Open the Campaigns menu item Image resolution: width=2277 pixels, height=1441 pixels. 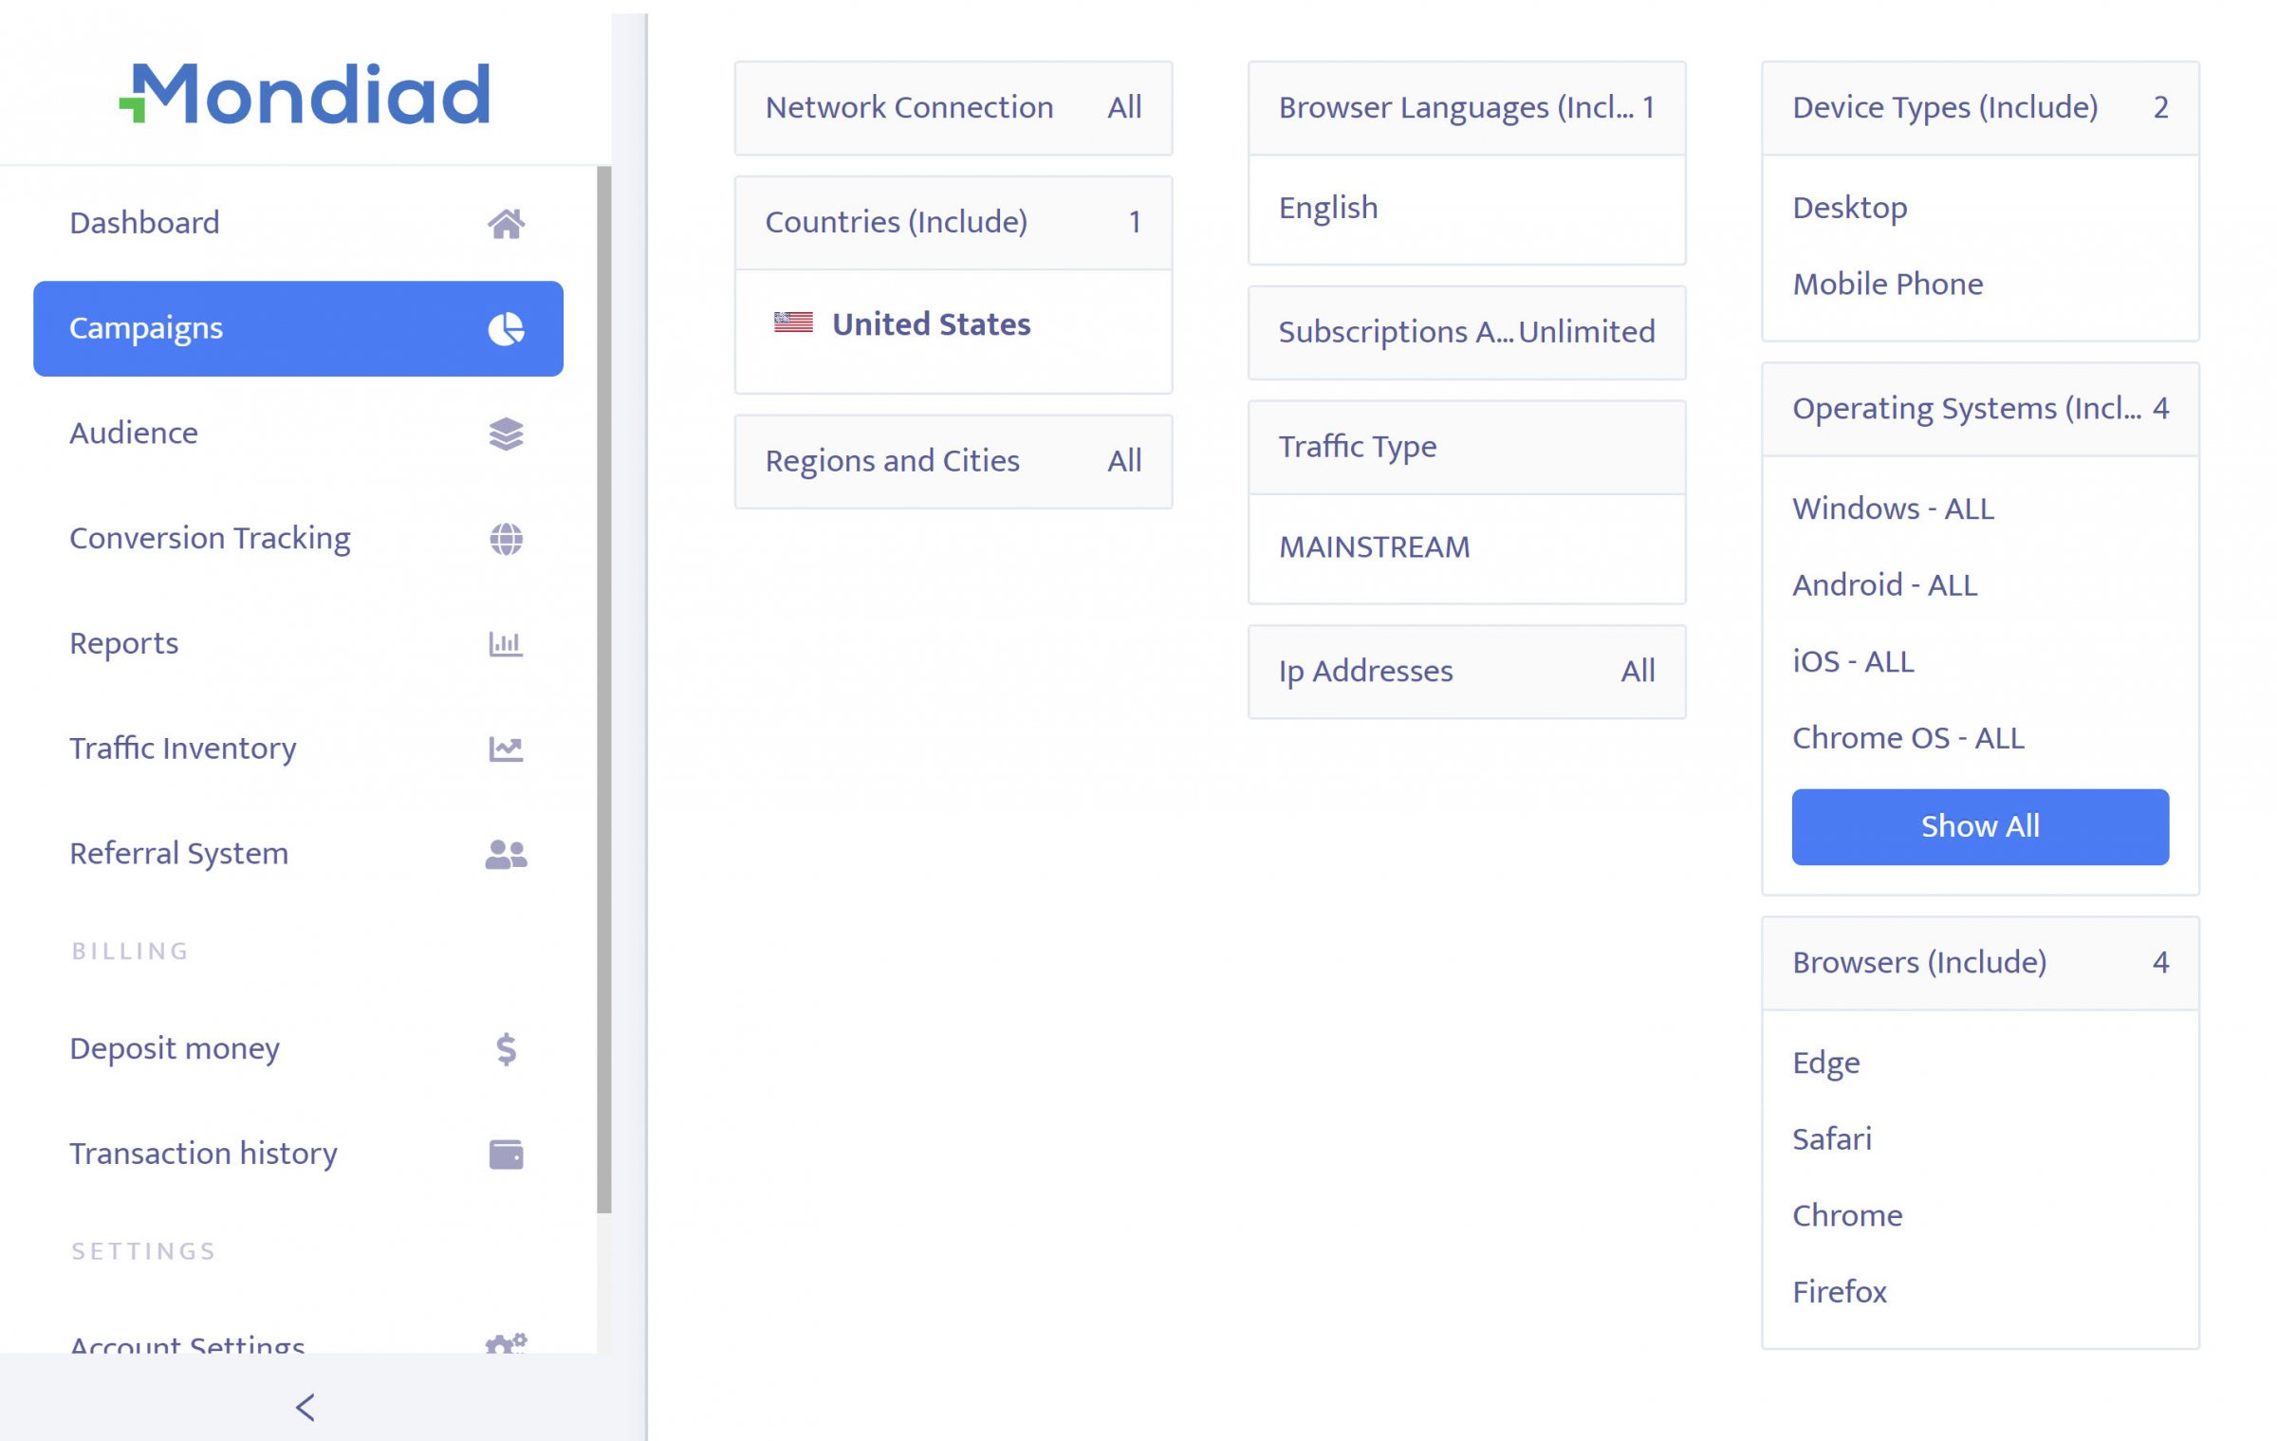tap(298, 328)
